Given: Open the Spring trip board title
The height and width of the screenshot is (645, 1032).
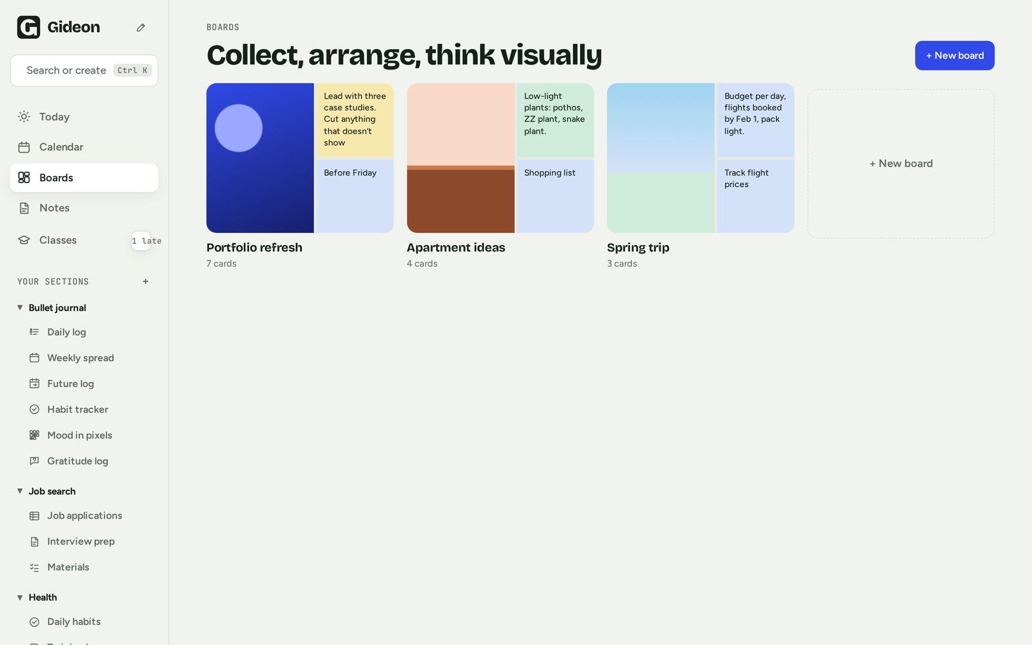Looking at the screenshot, I should 638,248.
